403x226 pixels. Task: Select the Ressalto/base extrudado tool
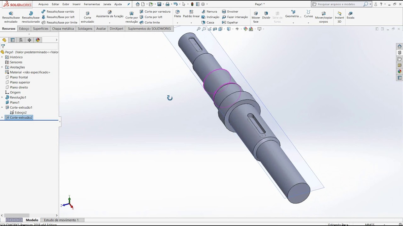pos(11,17)
